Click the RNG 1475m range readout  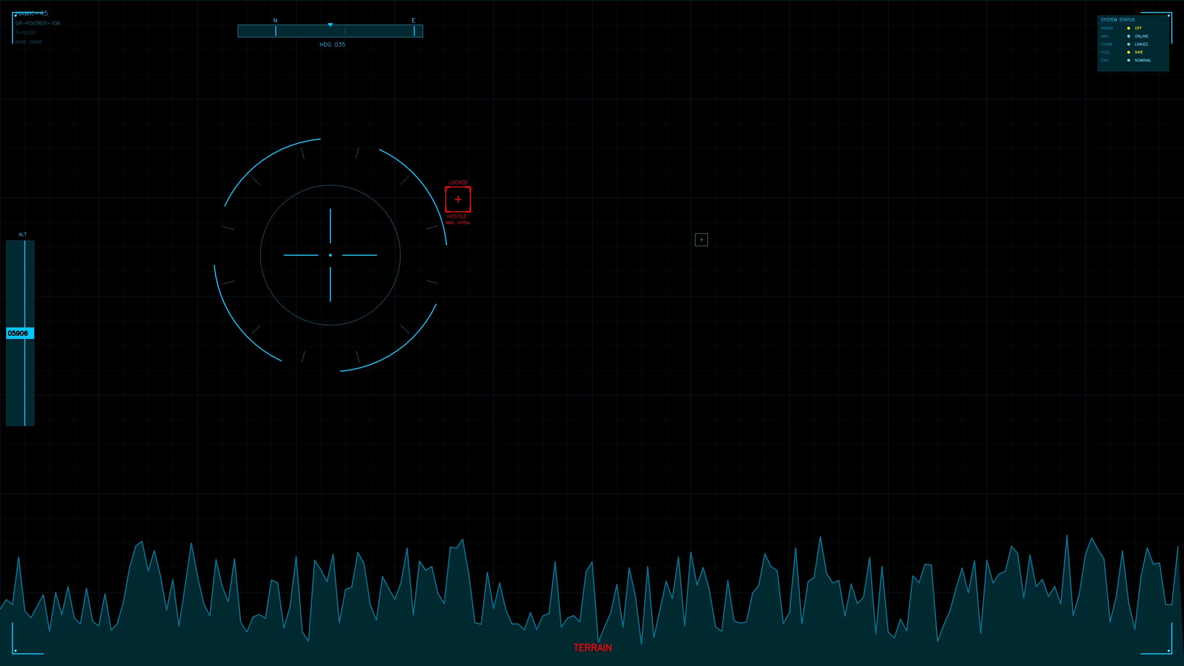coord(458,222)
